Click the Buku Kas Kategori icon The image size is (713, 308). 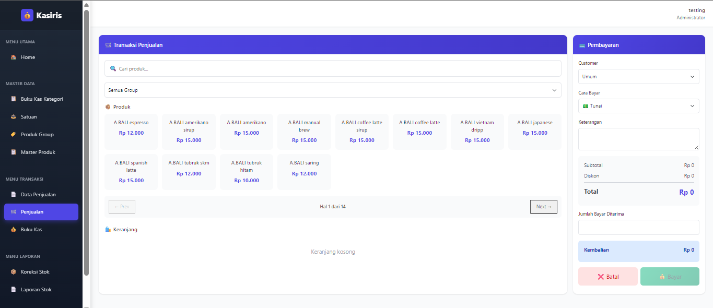[x=14, y=99]
